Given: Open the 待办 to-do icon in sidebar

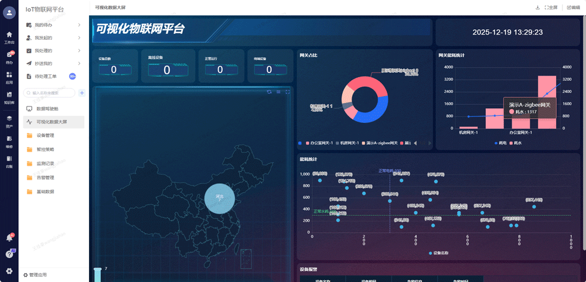Looking at the screenshot, I should tap(9, 57).
